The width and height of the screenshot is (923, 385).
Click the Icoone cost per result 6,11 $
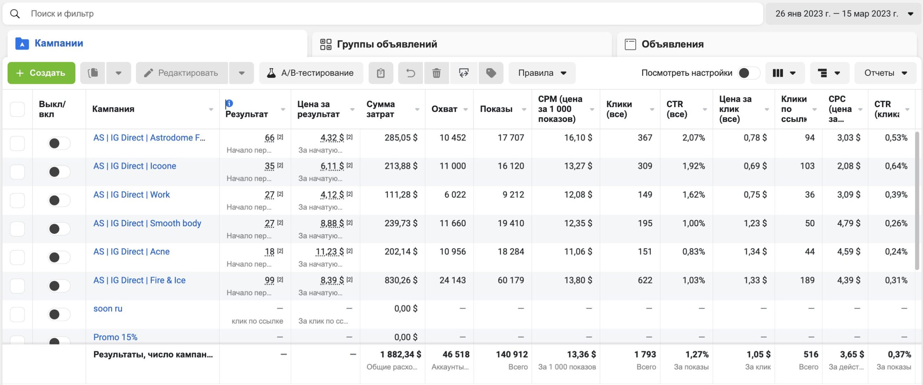(332, 166)
